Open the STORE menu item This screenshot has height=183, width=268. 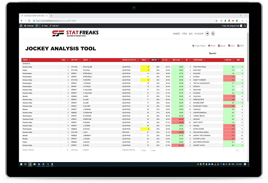[184, 34]
